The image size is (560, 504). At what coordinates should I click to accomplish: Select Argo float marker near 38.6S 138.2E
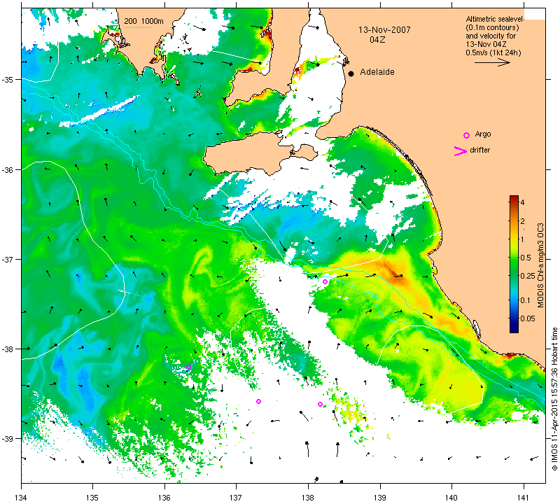point(321,405)
